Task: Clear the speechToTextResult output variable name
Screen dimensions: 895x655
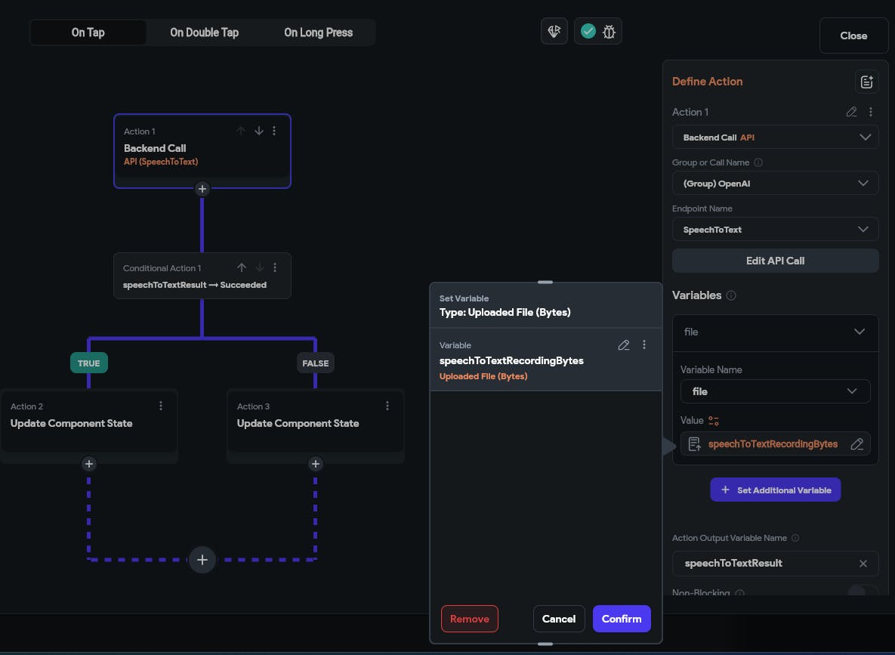Action: point(863,564)
